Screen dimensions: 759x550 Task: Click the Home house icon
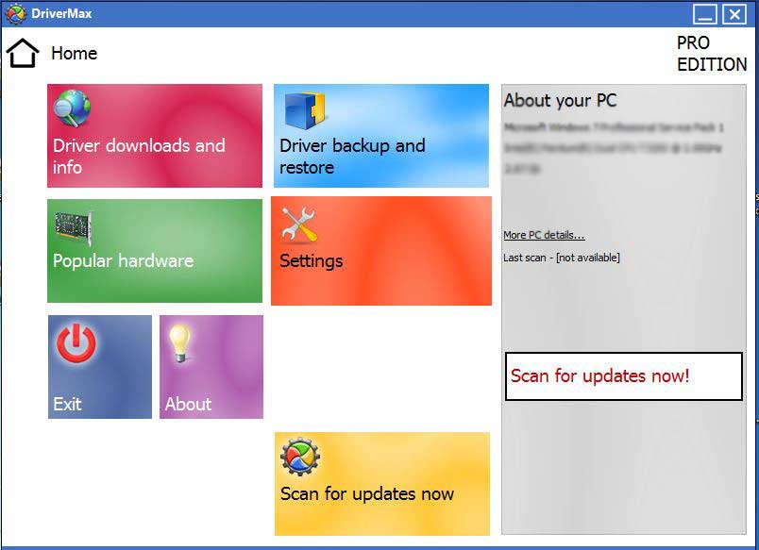(x=23, y=53)
